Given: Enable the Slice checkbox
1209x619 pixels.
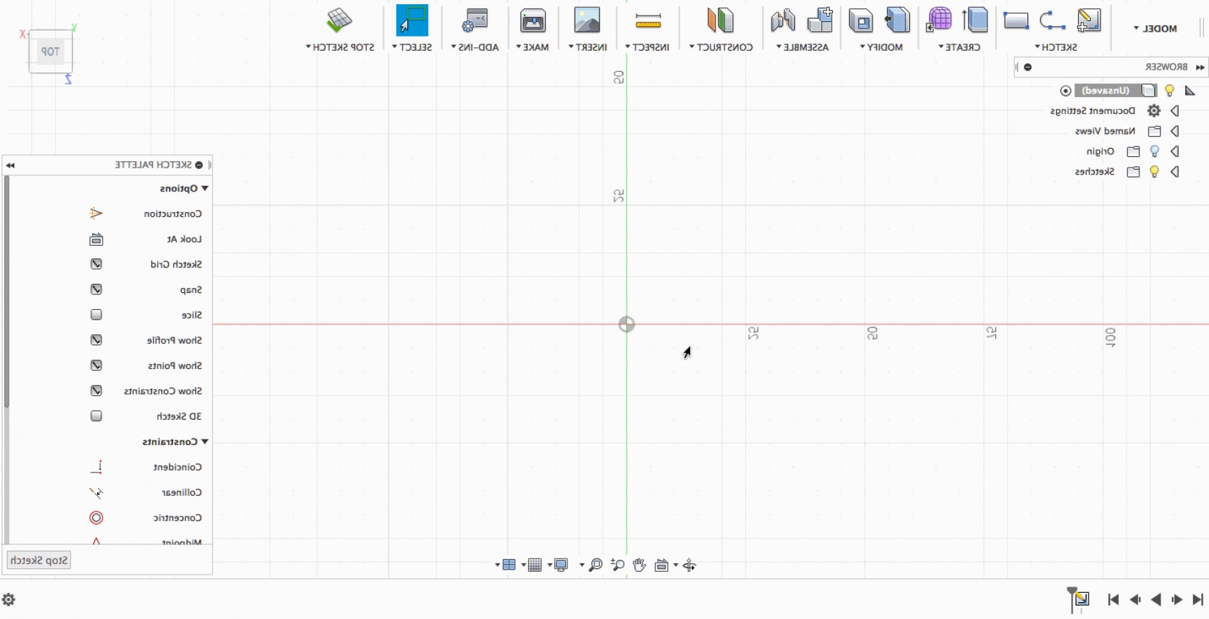Looking at the screenshot, I should click(x=96, y=315).
